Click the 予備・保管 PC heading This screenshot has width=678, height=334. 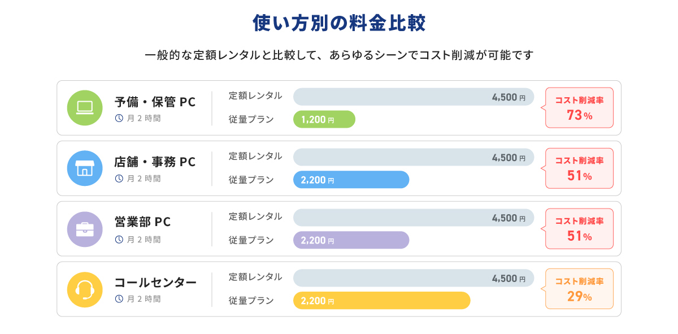(x=155, y=102)
